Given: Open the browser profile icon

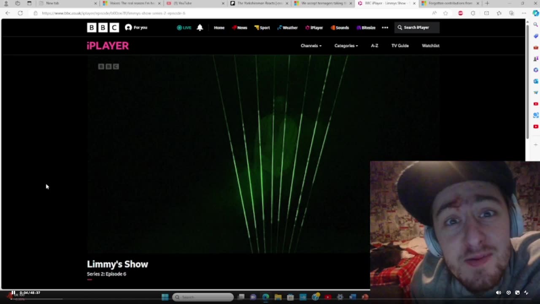Looking at the screenshot, I should coord(6,3).
